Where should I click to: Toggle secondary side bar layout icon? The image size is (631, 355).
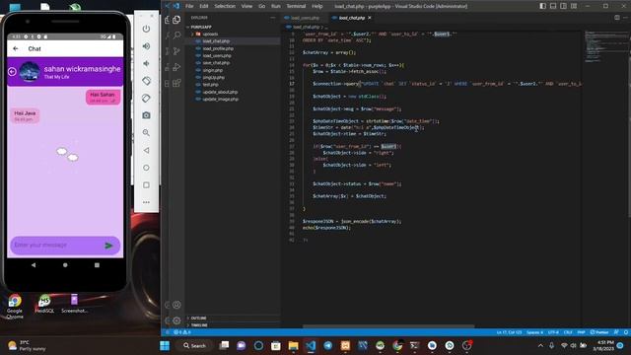563,6
